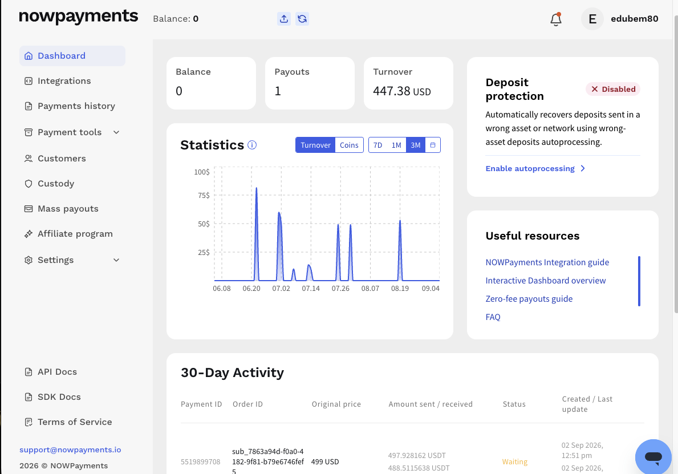Screen dimensions: 678x474
Task: Click the nowpayments logo
Action: [x=78, y=17]
